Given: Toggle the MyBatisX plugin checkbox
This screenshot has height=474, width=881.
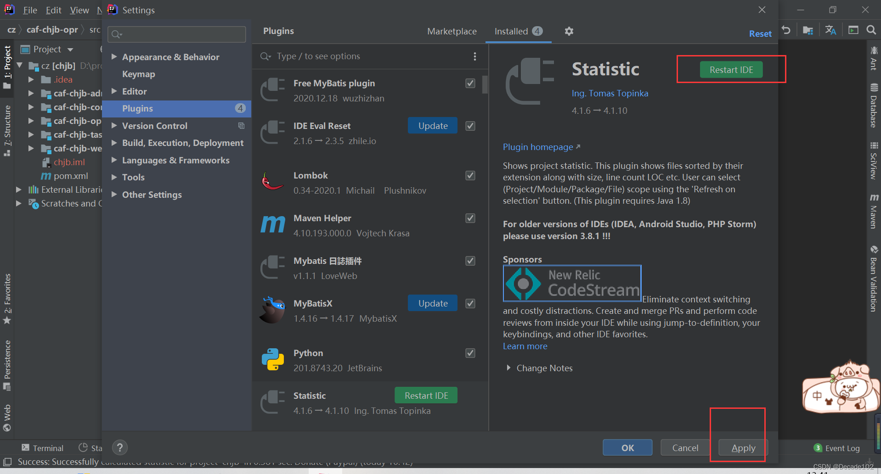Looking at the screenshot, I should (x=470, y=303).
